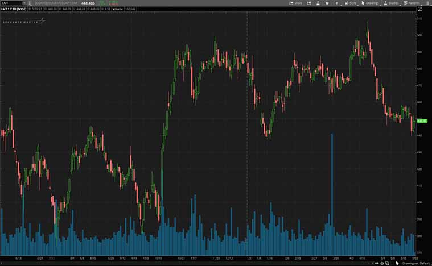The height and width of the screenshot is (266, 432).
Task: Click the scroll arrows icon at bottom right
Action: tap(377, 263)
